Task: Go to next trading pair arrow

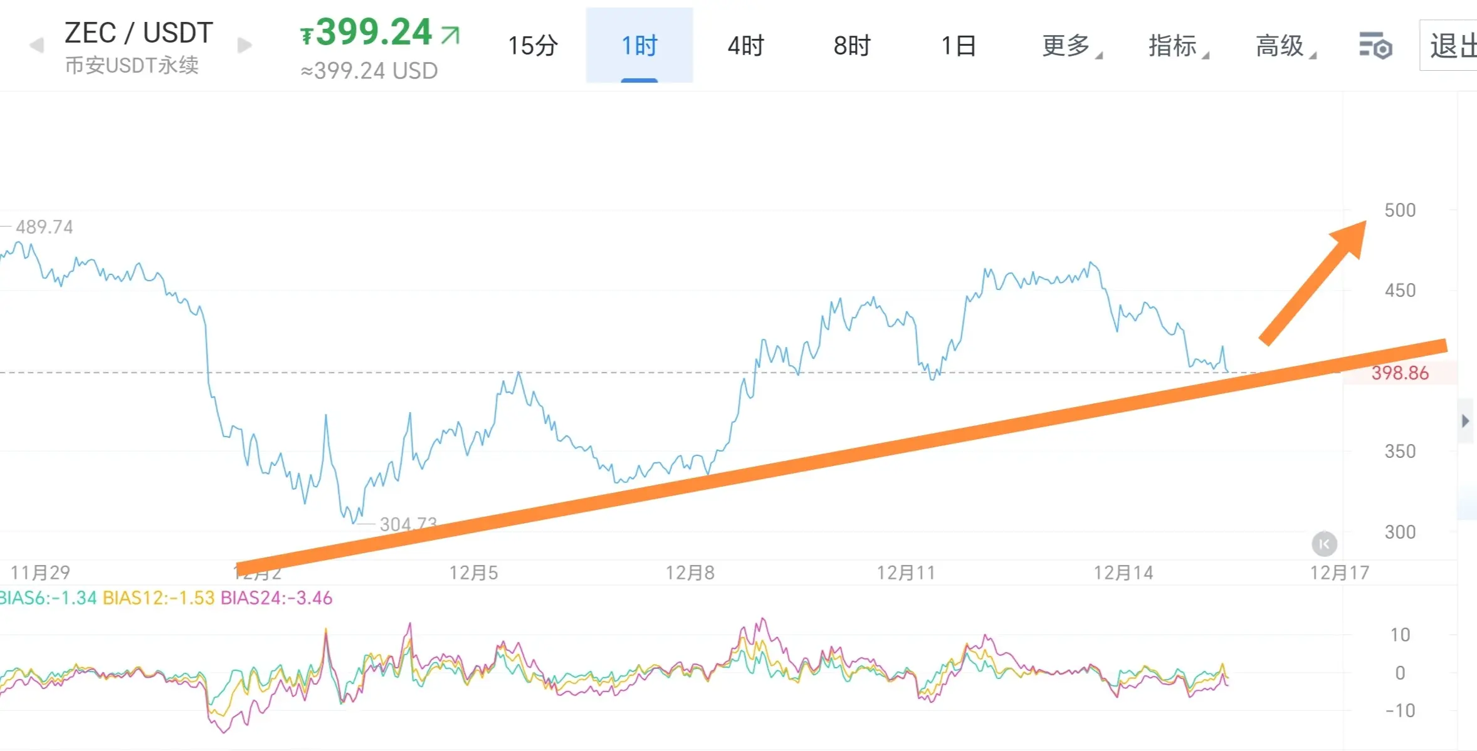Action: [245, 45]
